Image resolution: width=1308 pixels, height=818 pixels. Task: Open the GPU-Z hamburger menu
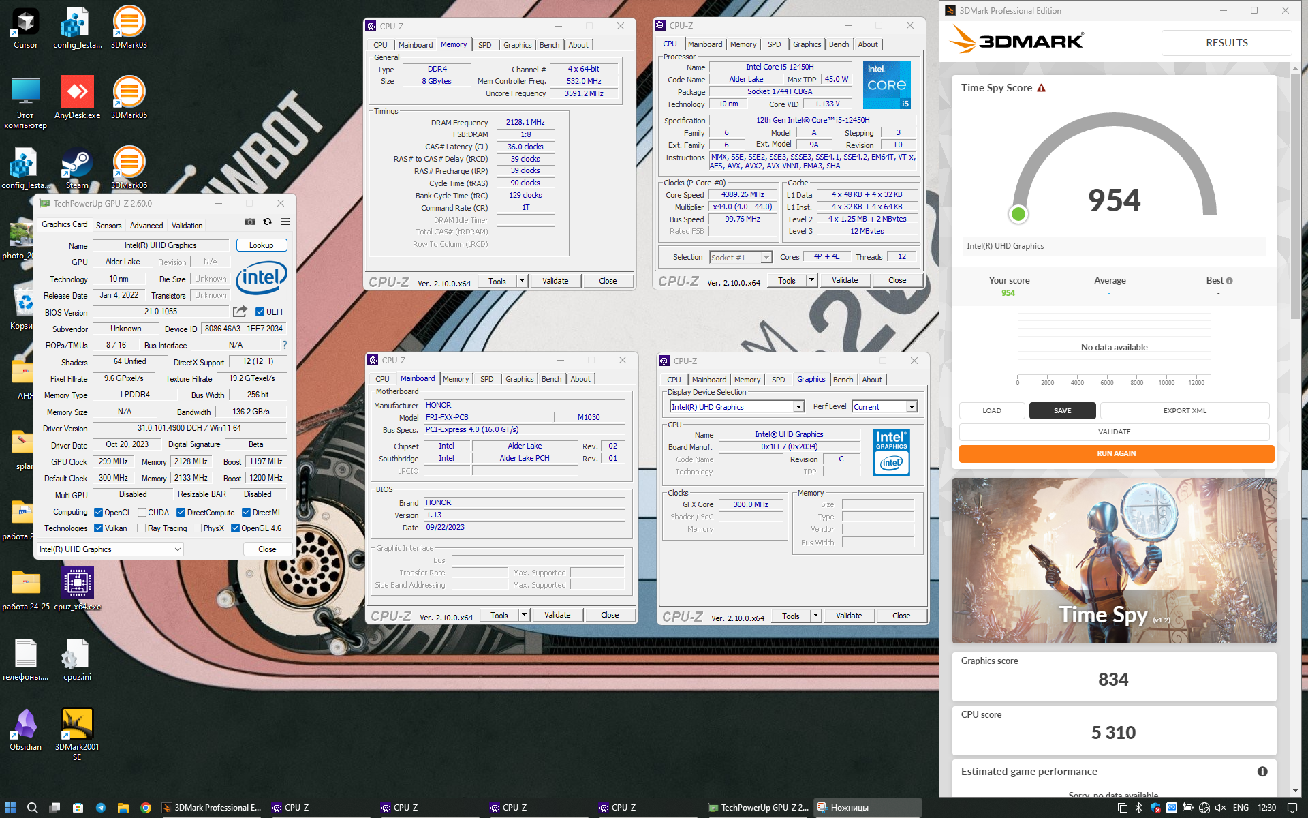285,222
